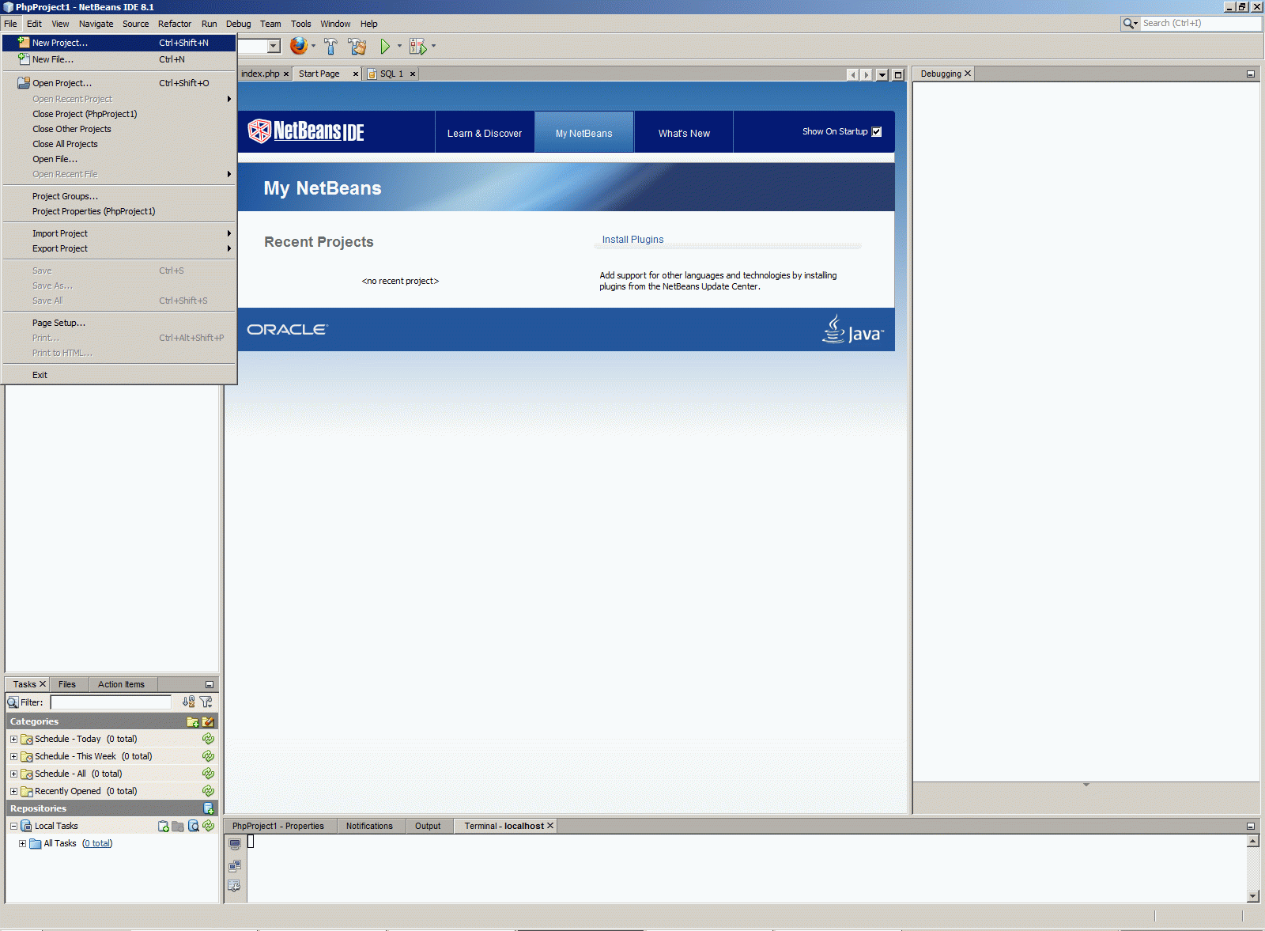Click the 0 total link for All Tasks
1265x931 pixels.
(97, 843)
